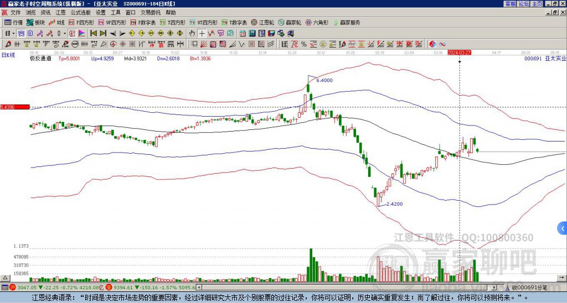Open the 六角形 hexagon tool
567x303 pixels.
[x=317, y=22]
